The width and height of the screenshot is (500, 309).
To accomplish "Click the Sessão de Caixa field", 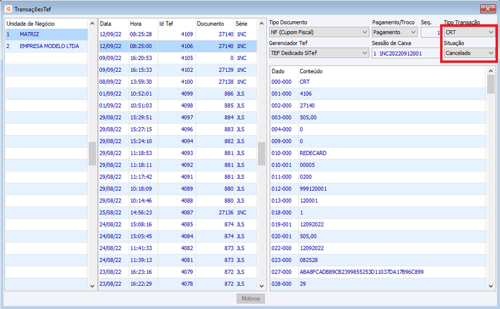I will coord(406,53).
